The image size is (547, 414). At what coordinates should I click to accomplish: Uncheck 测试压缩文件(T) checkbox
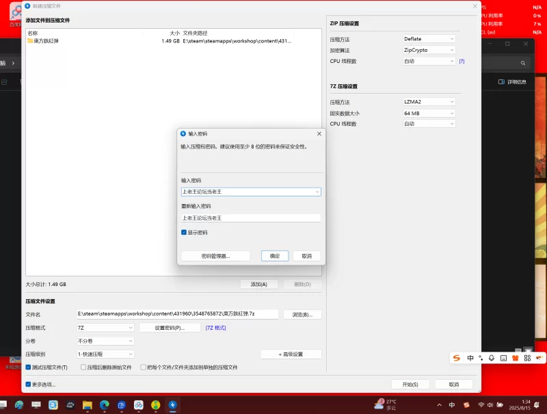(x=28, y=367)
